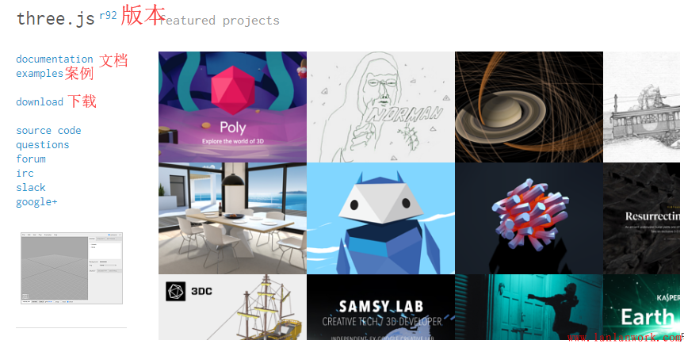
Task: Open the red coral cluster project
Action: (529, 219)
